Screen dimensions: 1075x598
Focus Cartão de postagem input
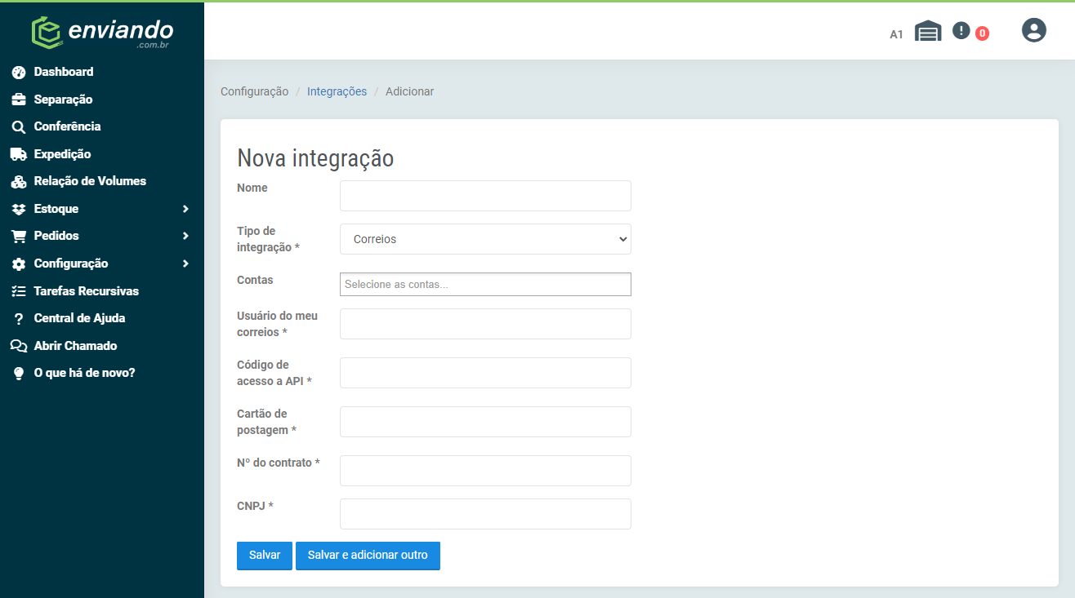pyautogui.click(x=485, y=422)
